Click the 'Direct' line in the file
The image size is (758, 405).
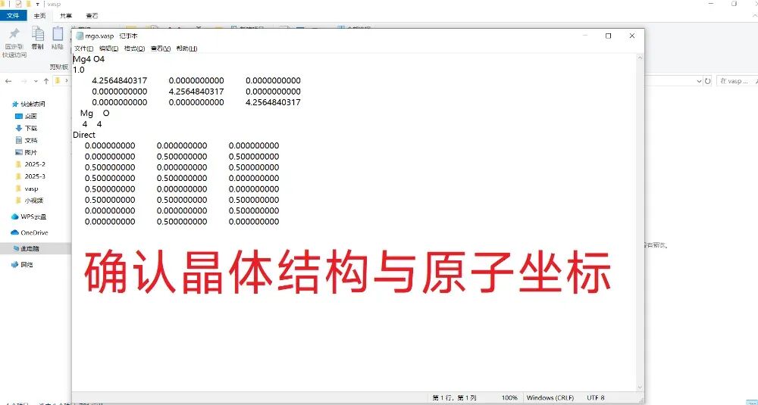(x=84, y=136)
